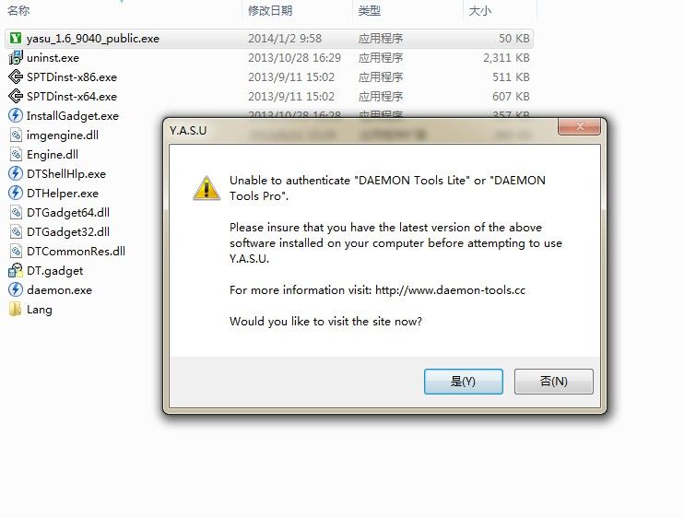This screenshot has height=518, width=684.
Task: Click the InstallGadget.exe lightning icon
Action: tap(16, 115)
